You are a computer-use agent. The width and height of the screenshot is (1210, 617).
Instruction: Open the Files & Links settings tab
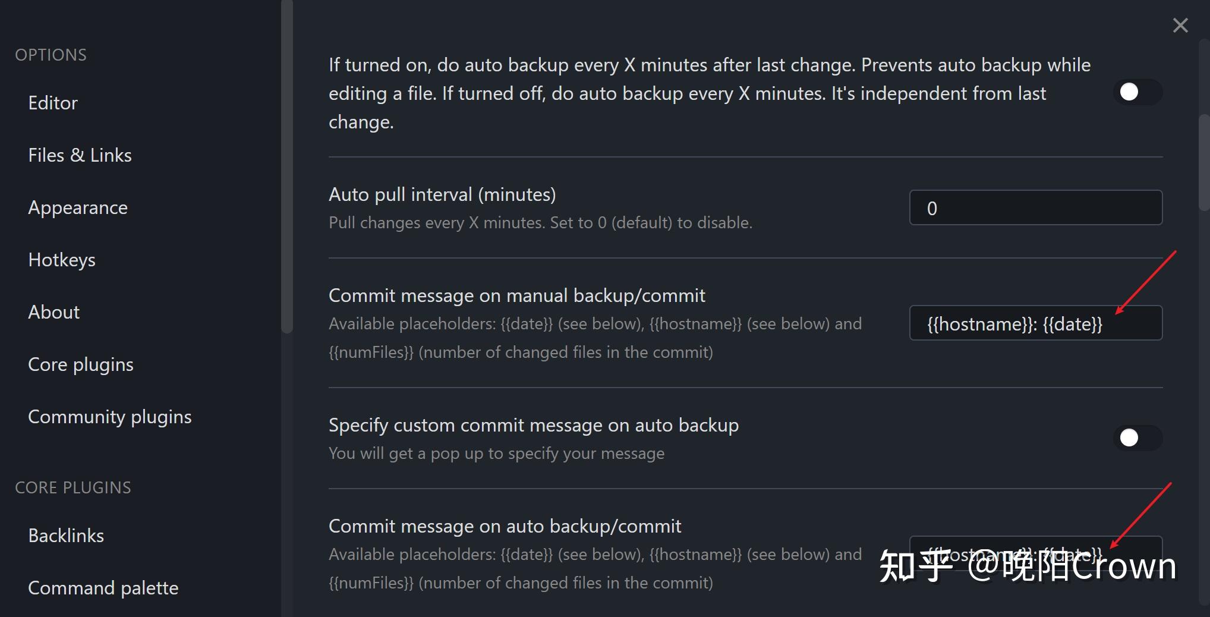coord(80,155)
